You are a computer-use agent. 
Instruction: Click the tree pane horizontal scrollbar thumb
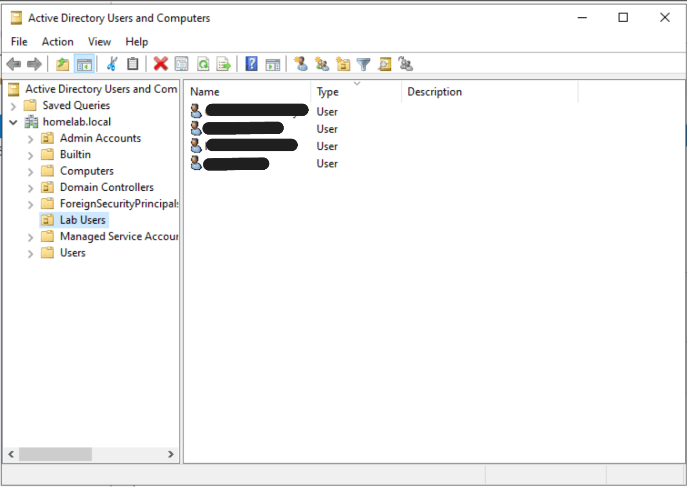tap(56, 454)
